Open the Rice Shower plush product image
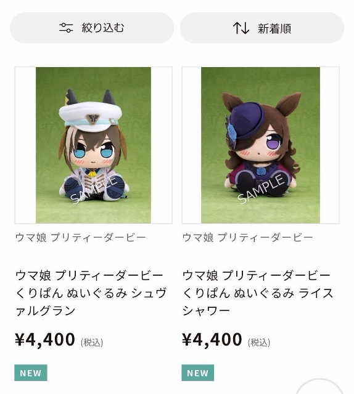The width and height of the screenshot is (354, 394). pyautogui.click(x=261, y=145)
